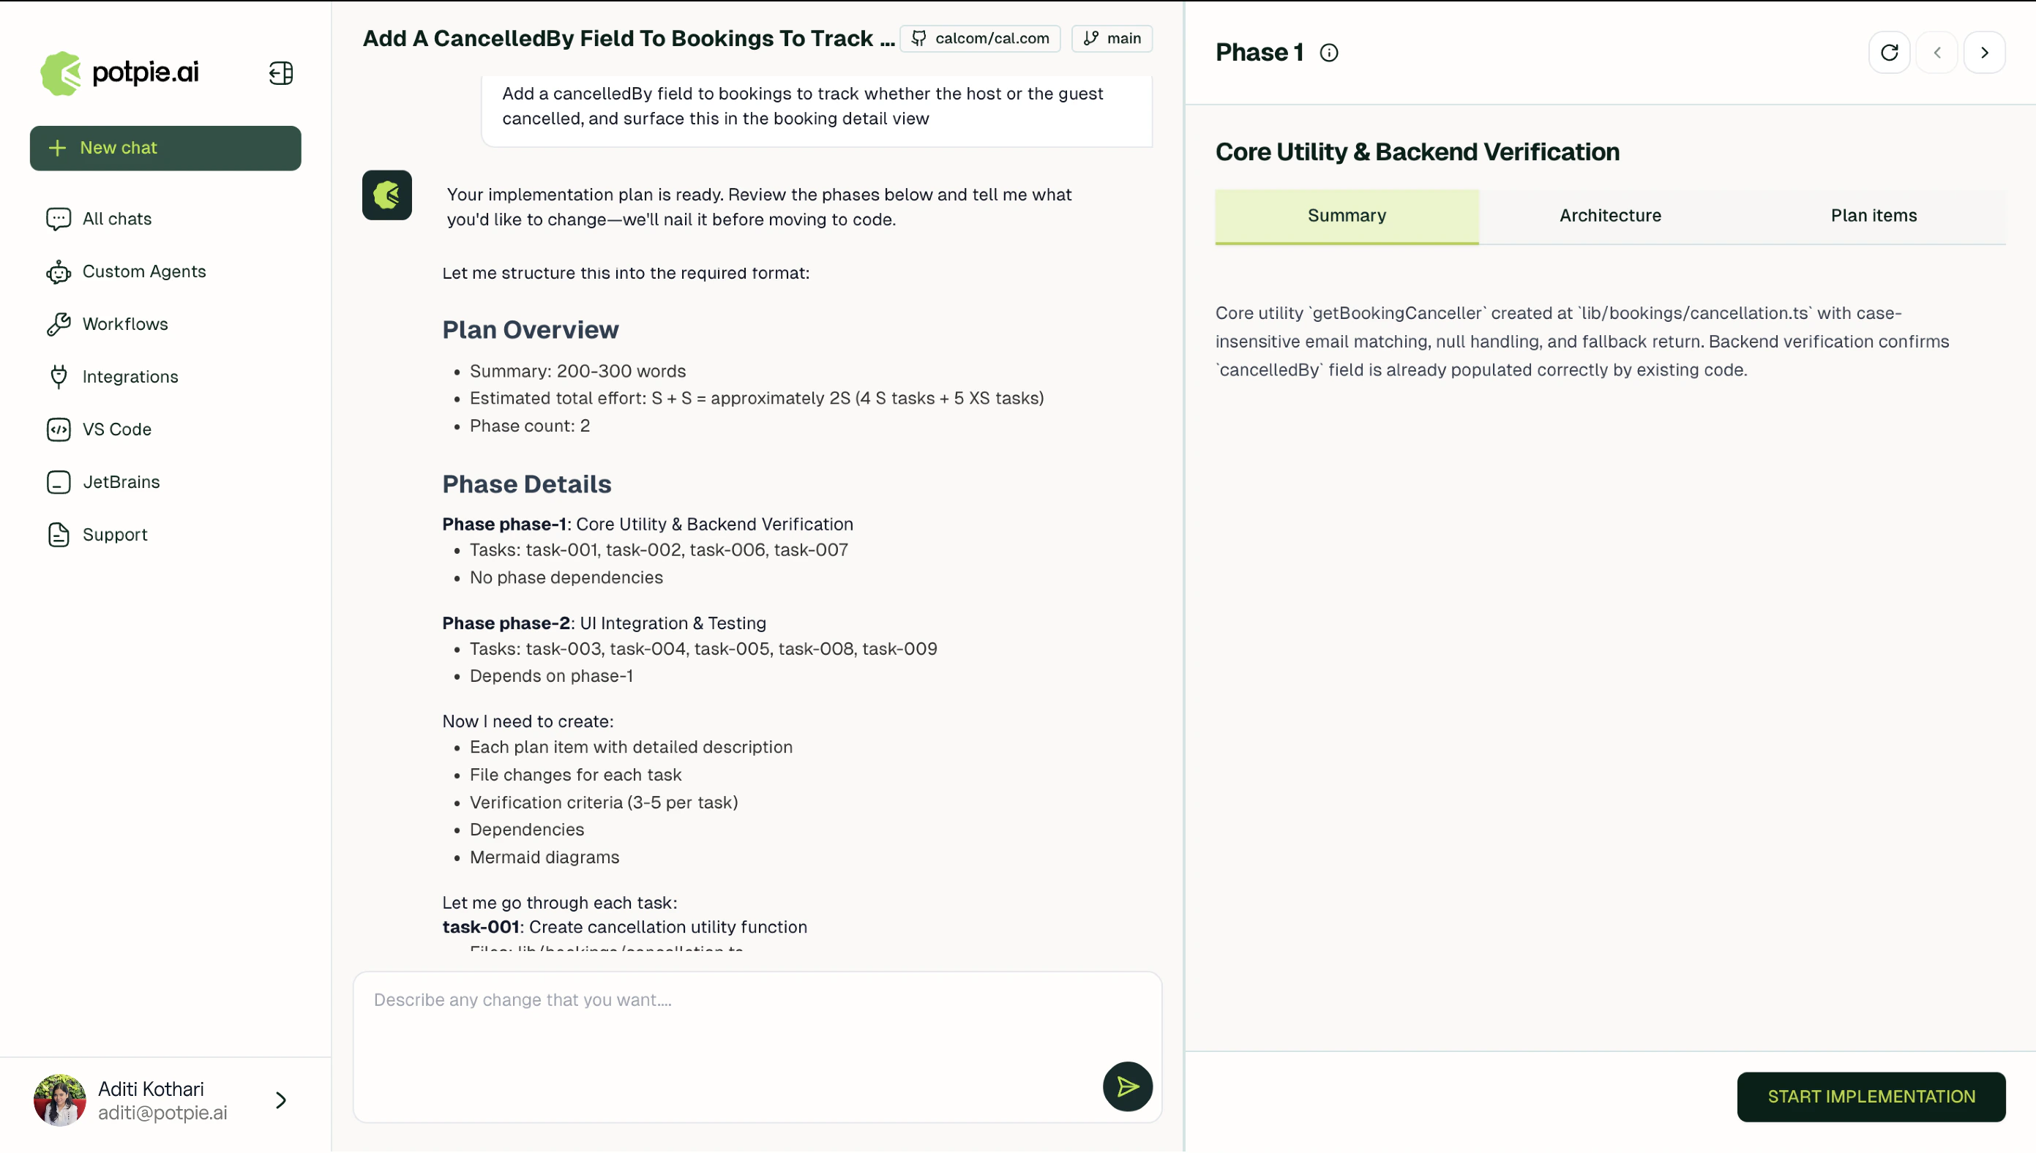This screenshot has width=2036, height=1153.
Task: Open Integrations
Action: tap(130, 376)
